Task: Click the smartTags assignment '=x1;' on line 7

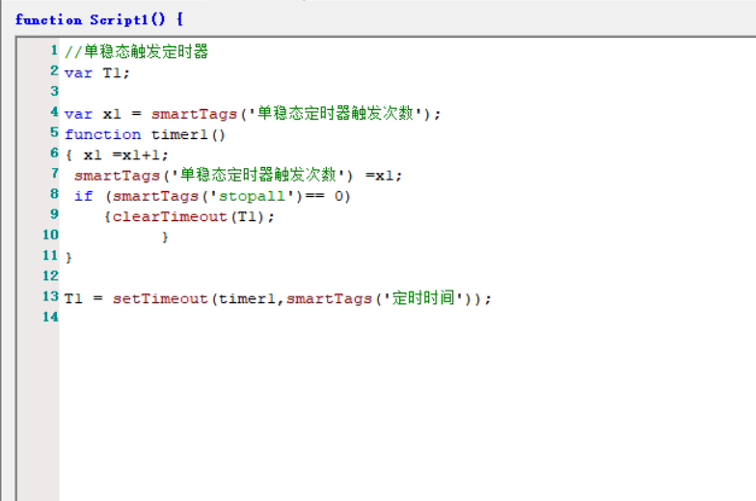Action: pos(384,176)
